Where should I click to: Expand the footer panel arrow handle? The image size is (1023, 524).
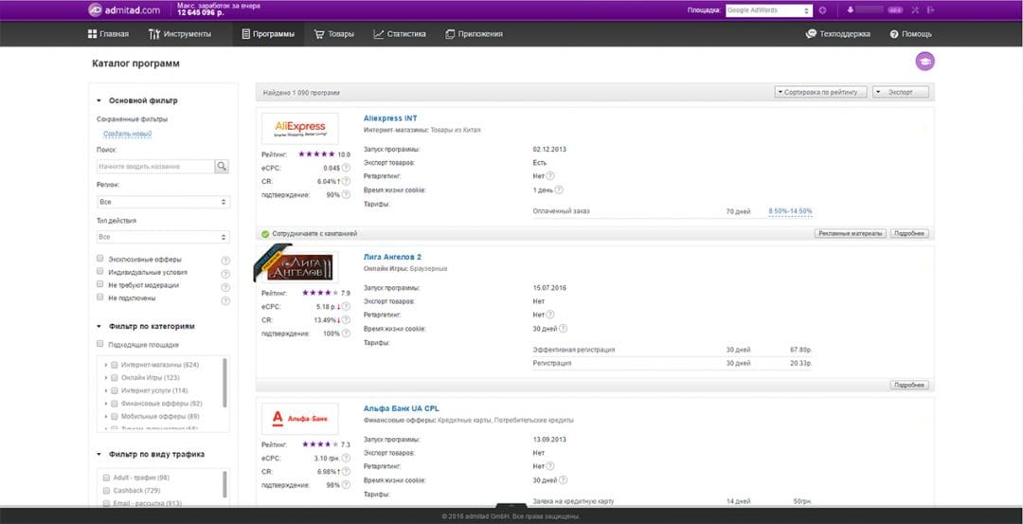(x=511, y=506)
